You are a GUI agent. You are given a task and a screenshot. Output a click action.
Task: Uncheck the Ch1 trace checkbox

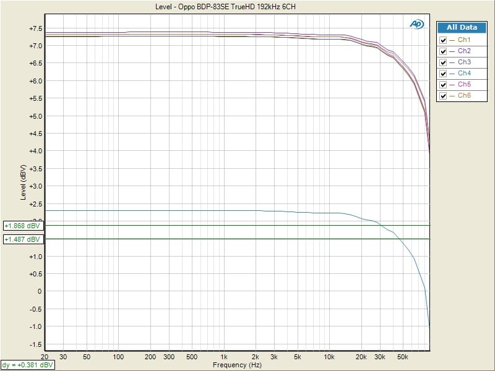coord(443,40)
